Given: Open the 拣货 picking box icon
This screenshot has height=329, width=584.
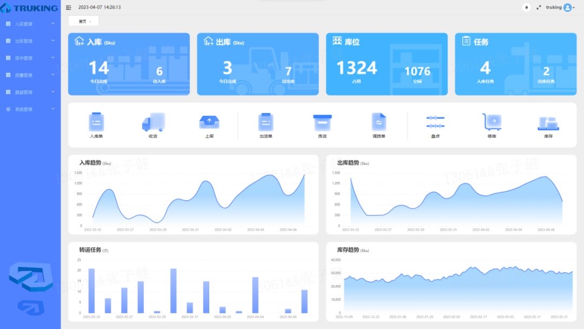Looking at the screenshot, I should 322,122.
